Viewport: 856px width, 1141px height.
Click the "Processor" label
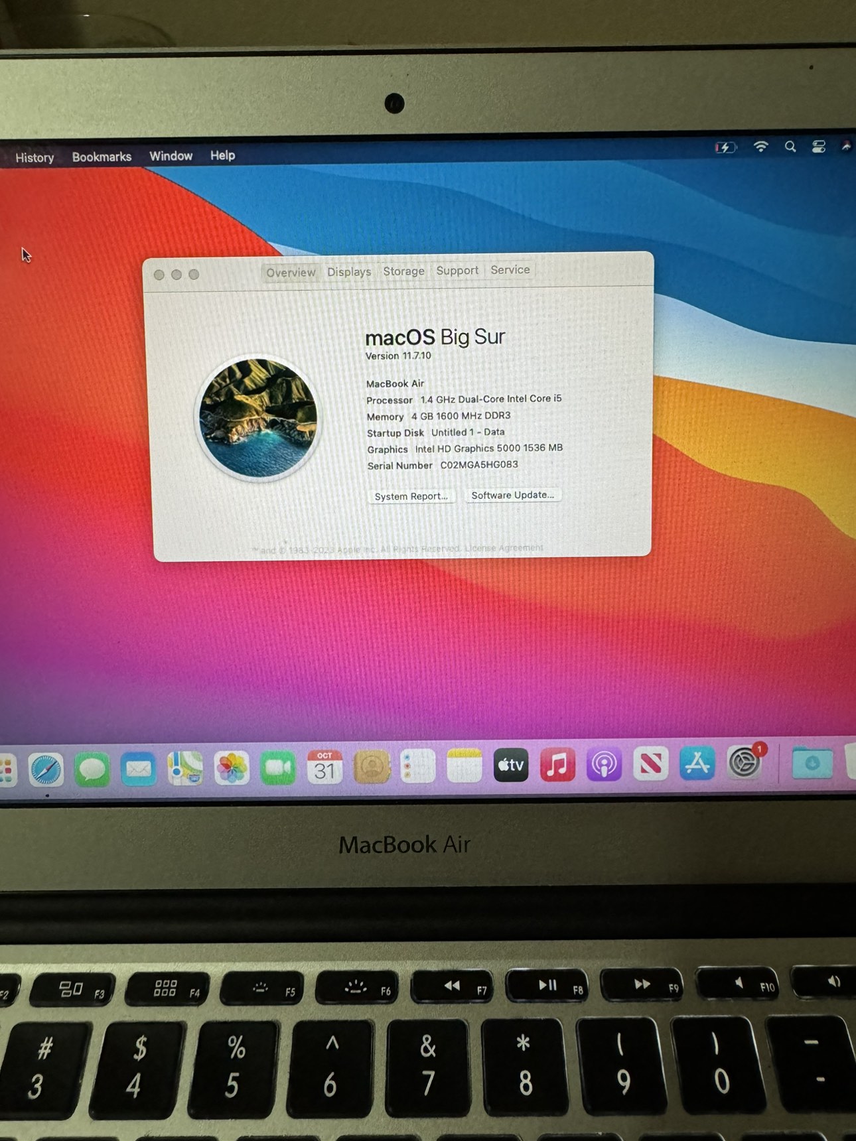pos(390,400)
